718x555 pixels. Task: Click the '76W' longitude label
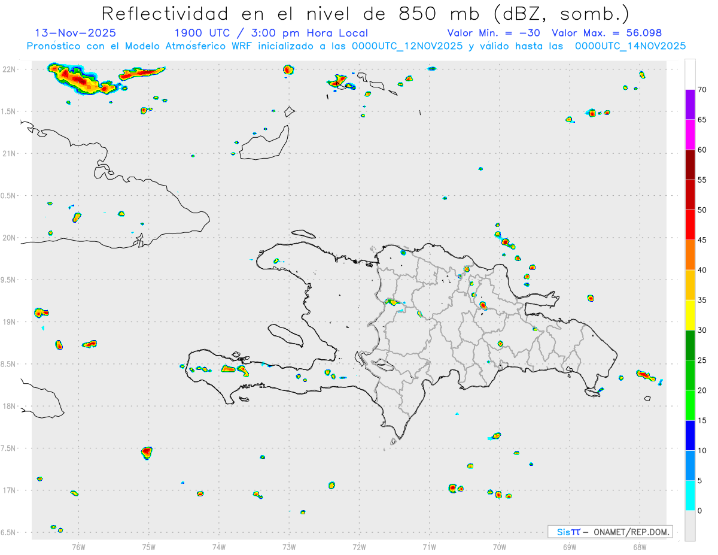coord(78,547)
